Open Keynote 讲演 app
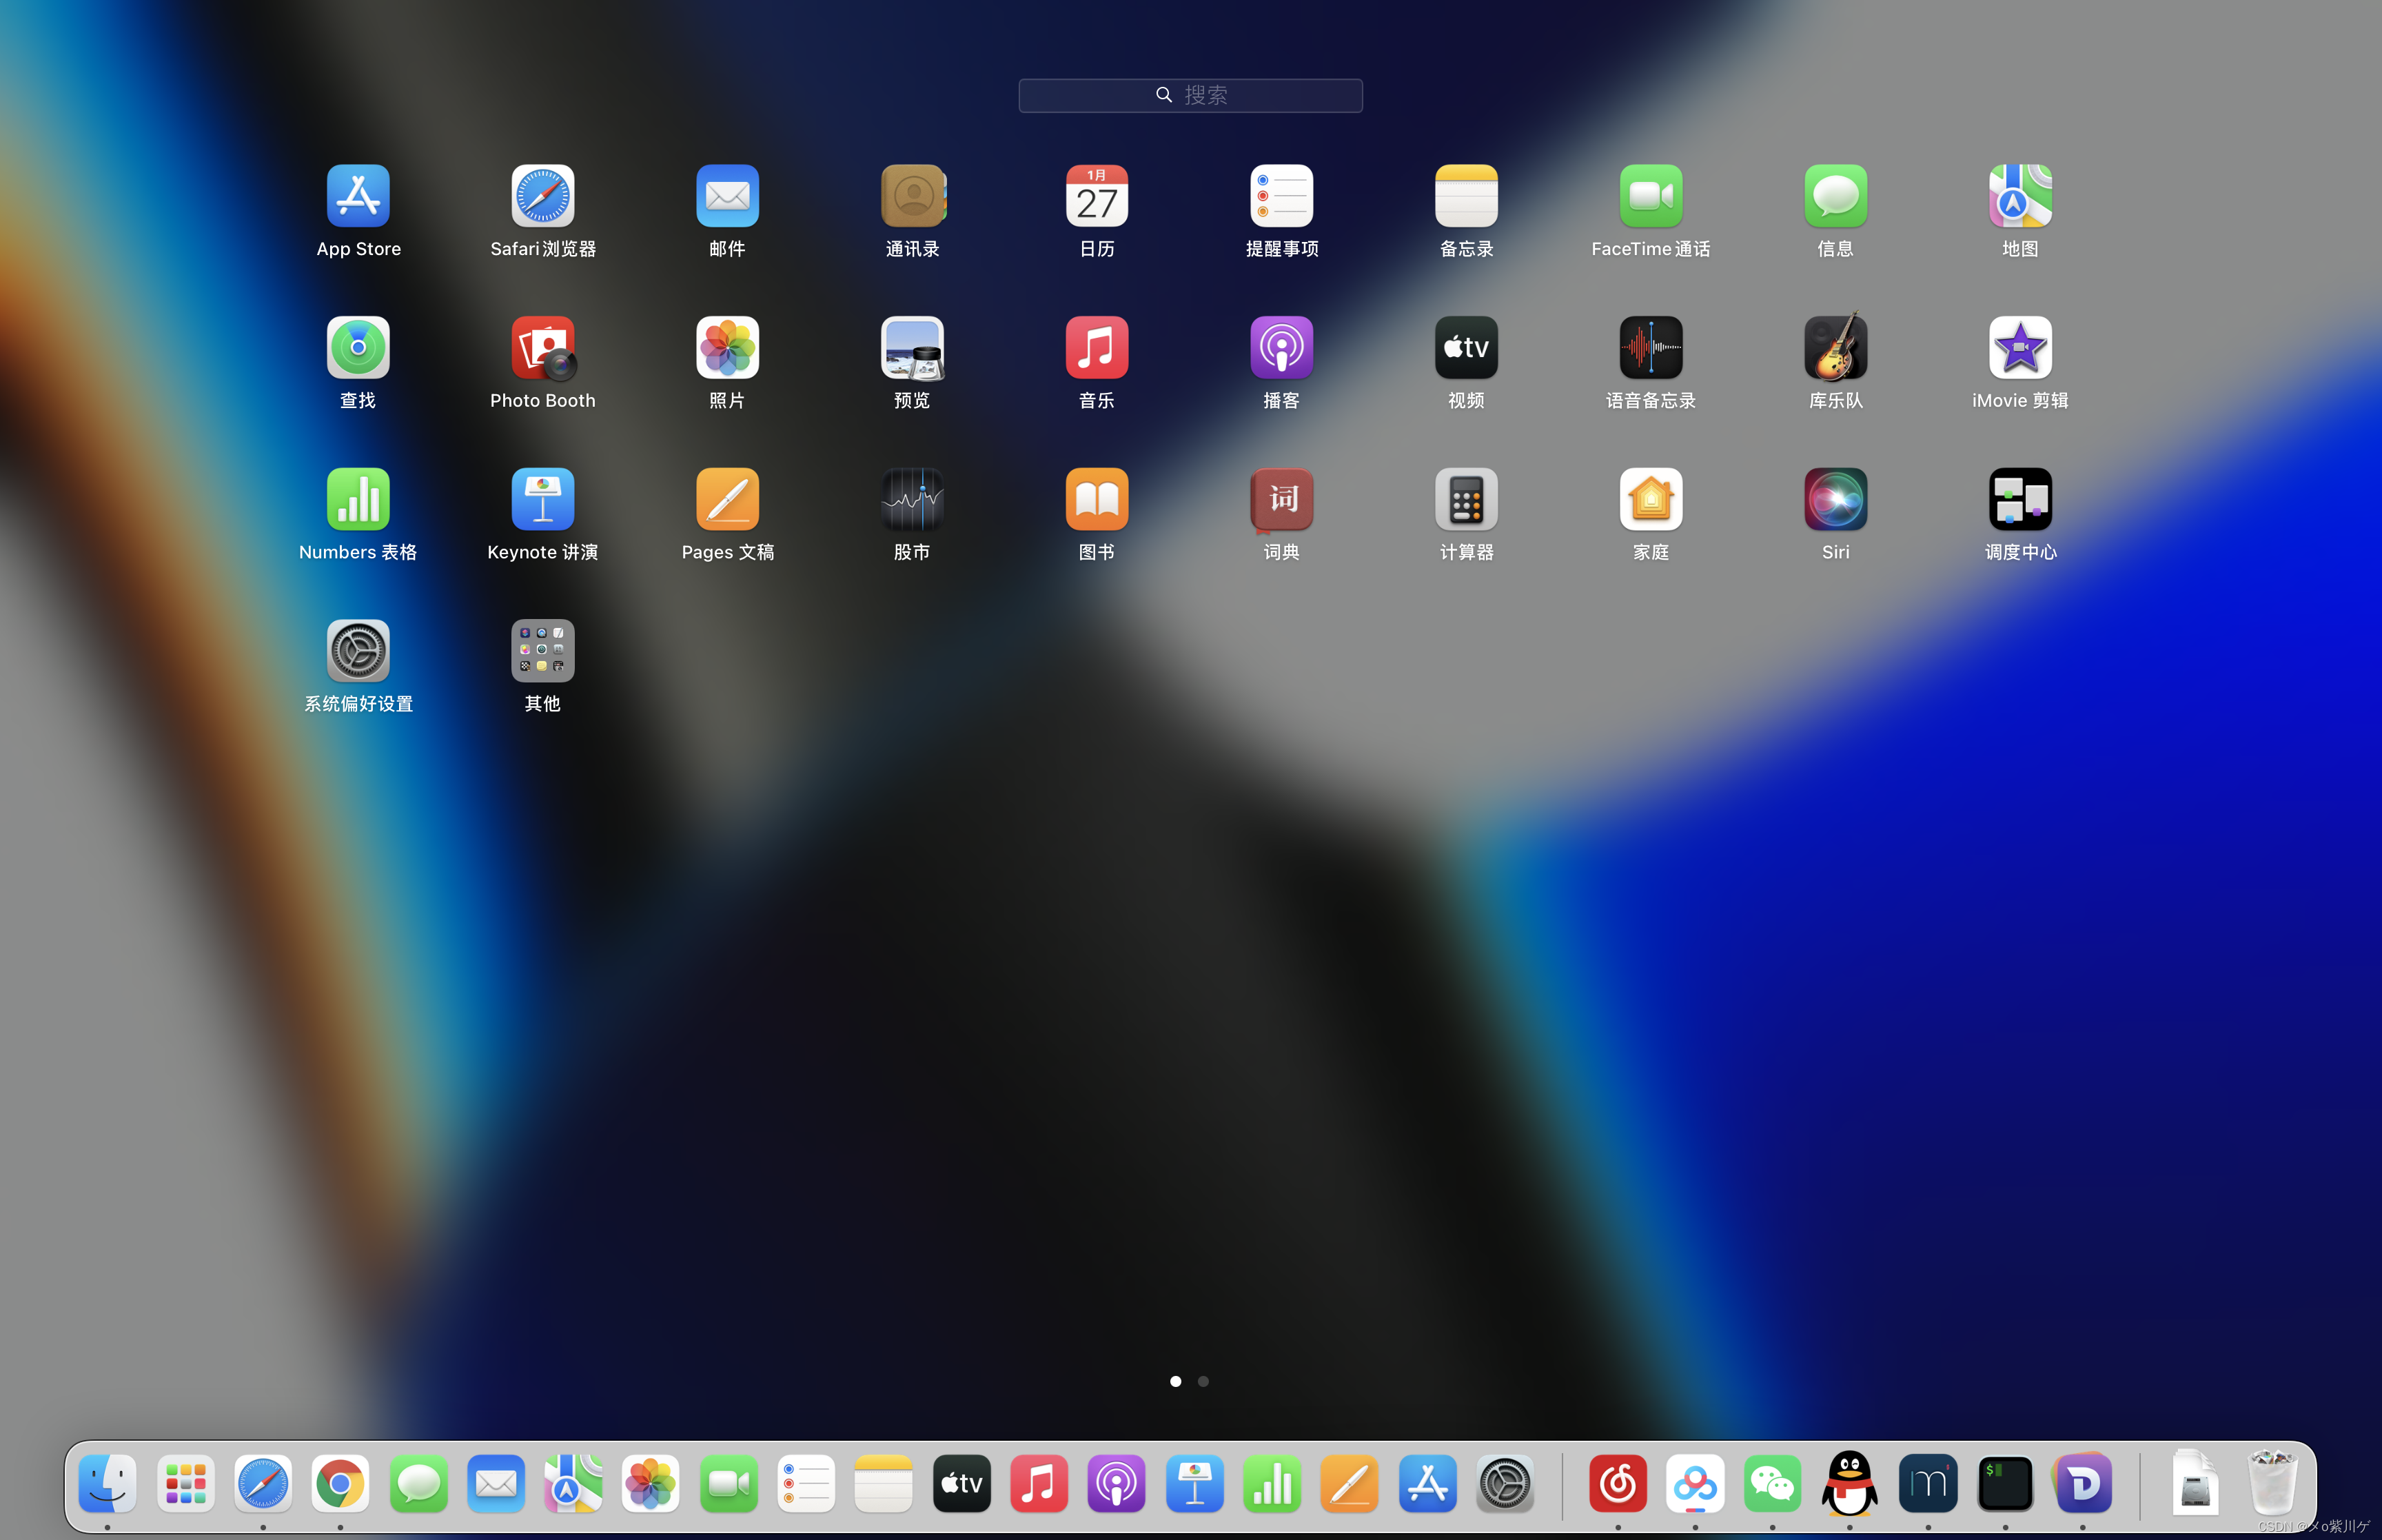This screenshot has width=2382, height=1540. pyautogui.click(x=542, y=500)
